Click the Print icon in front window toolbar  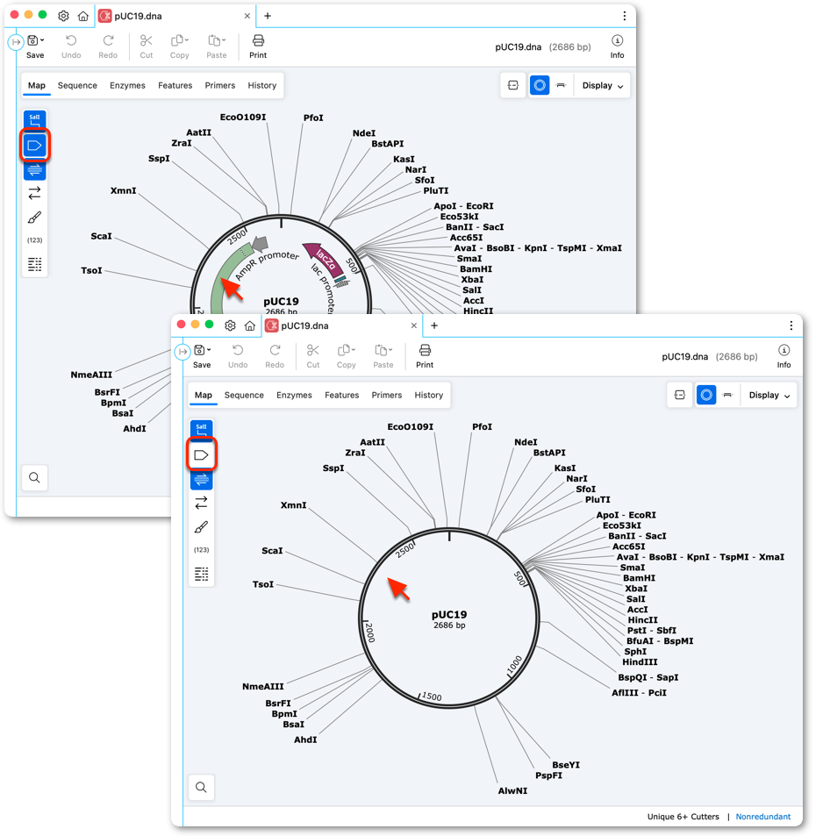pos(425,356)
